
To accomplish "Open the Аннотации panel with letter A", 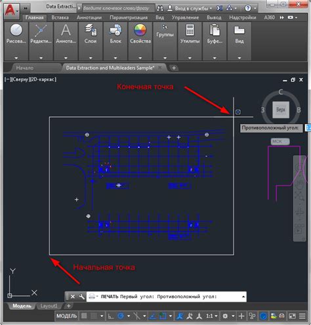I will [x=66, y=41].
